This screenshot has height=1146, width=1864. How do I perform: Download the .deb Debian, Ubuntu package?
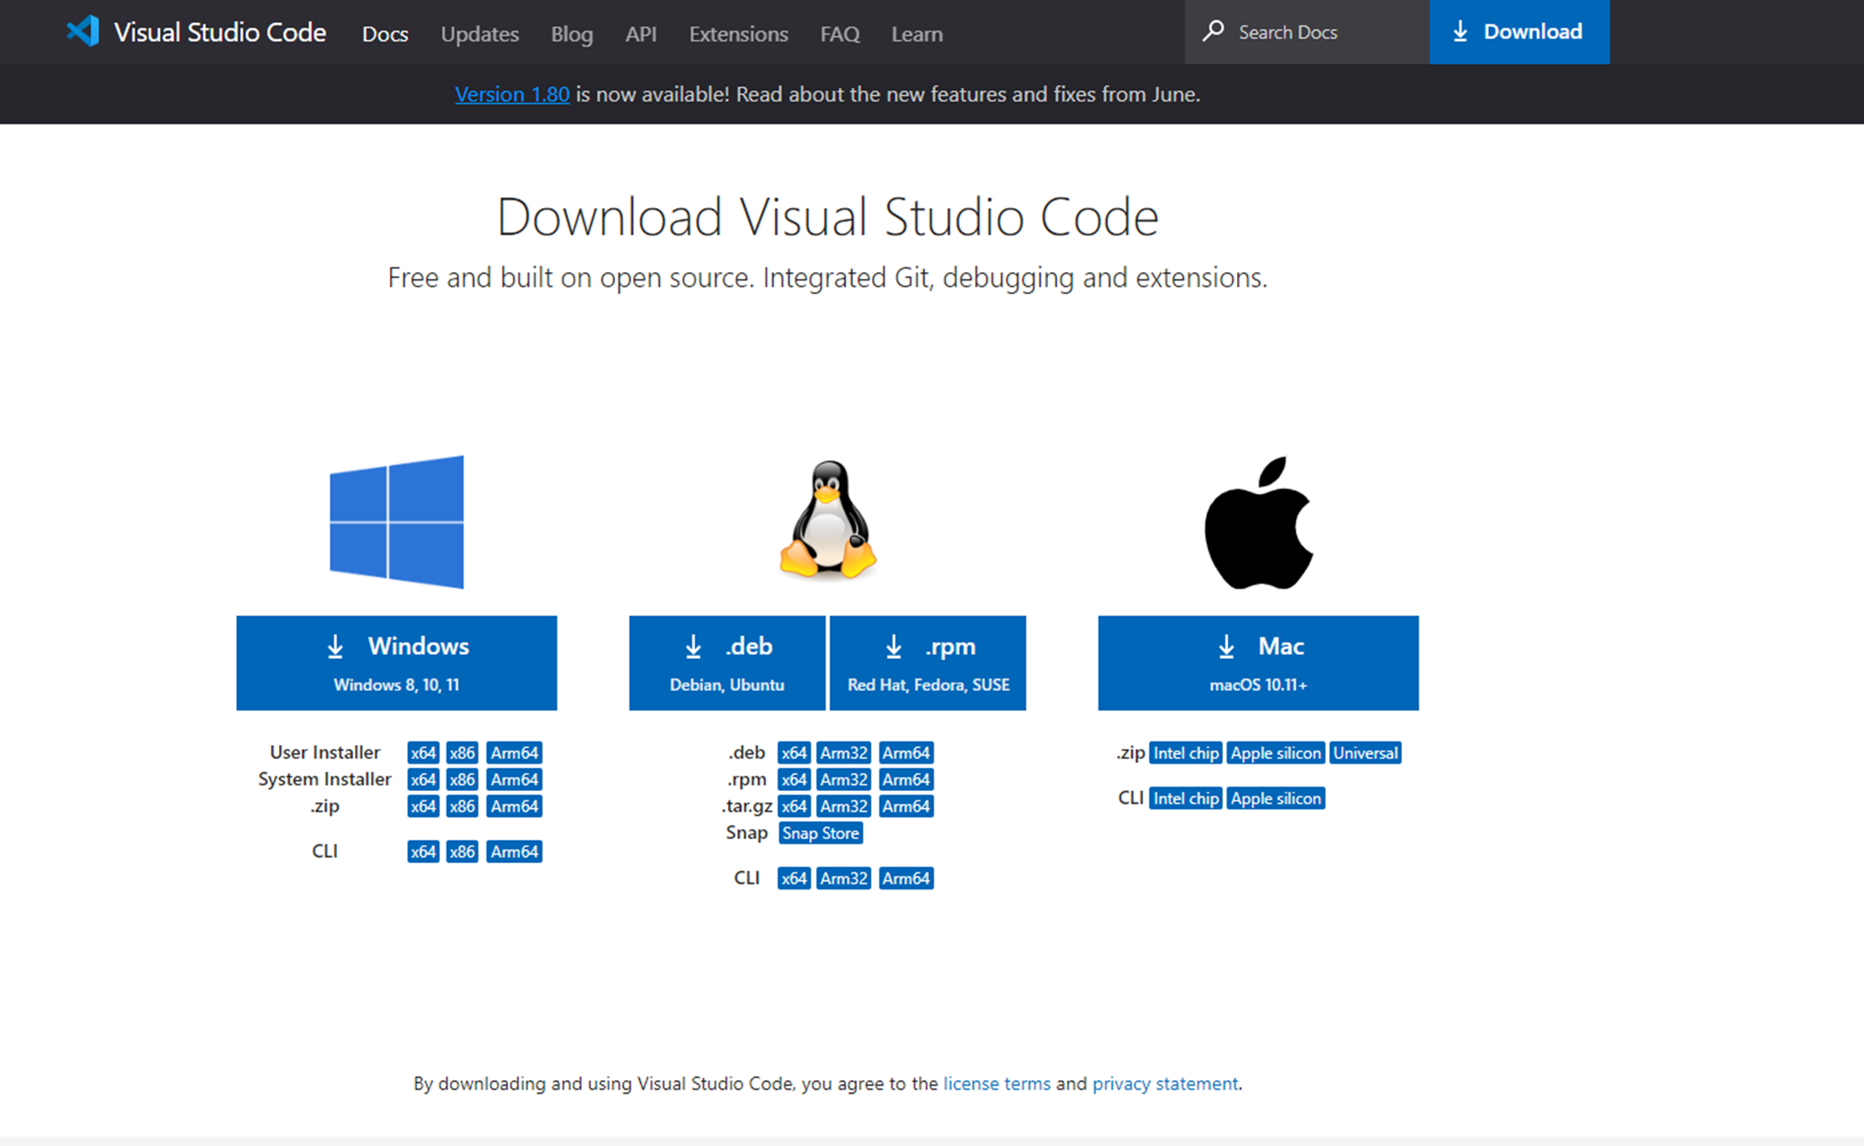(x=727, y=663)
